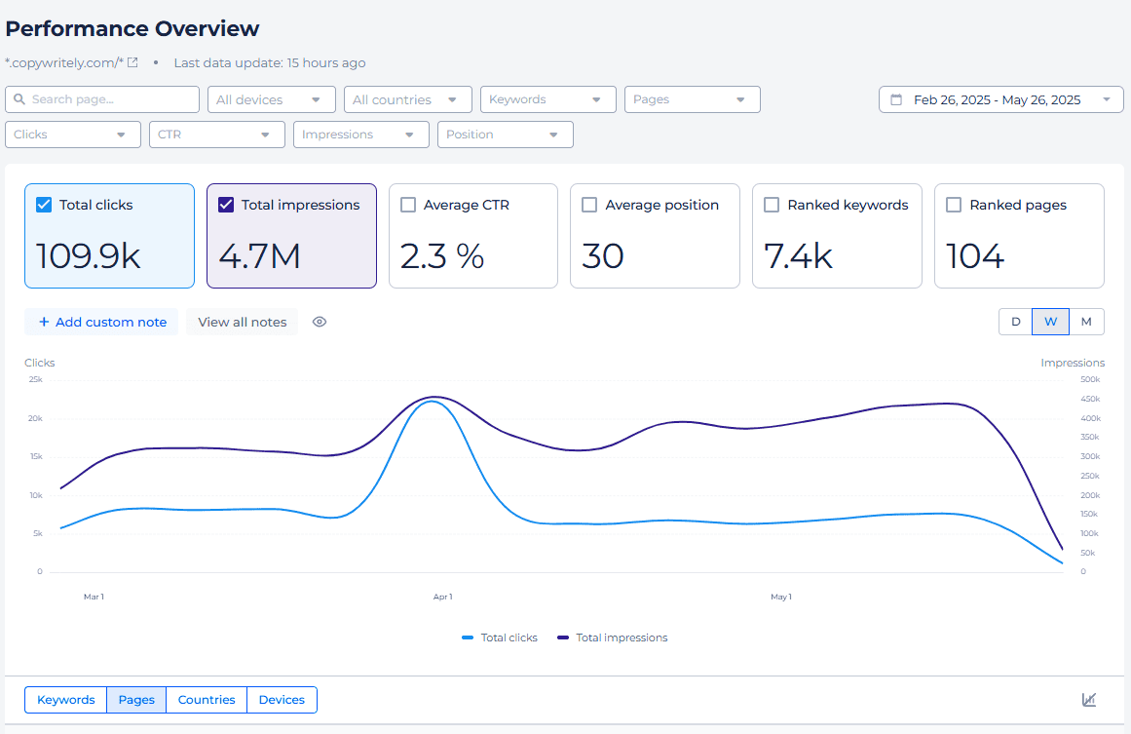The height and width of the screenshot is (734, 1131).
Task: Open the external link beside *.copywritely.com/*
Action: point(132,61)
